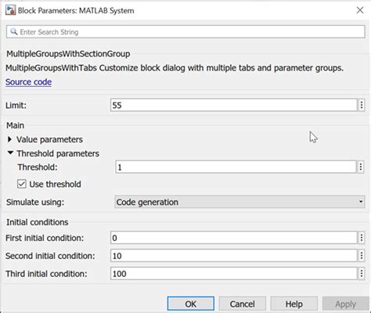This screenshot has height=313, width=371.
Task: Click the MultipleGroupsWithTabs description text
Action: [175, 68]
